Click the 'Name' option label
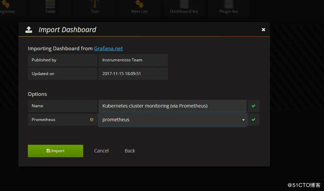Image resolution: width=324 pixels, height=191 pixels. [x=38, y=106]
